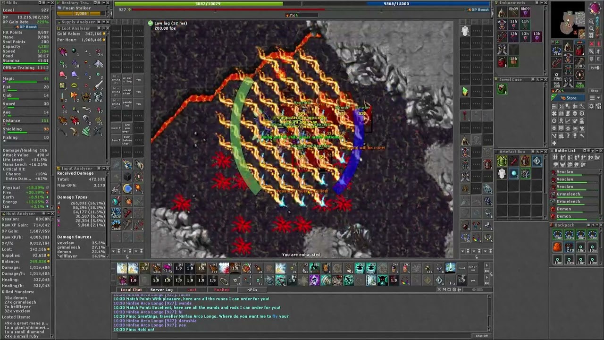Toggle the Chat Off button
Image resolution: width=604 pixels, height=340 pixels.
point(482,336)
